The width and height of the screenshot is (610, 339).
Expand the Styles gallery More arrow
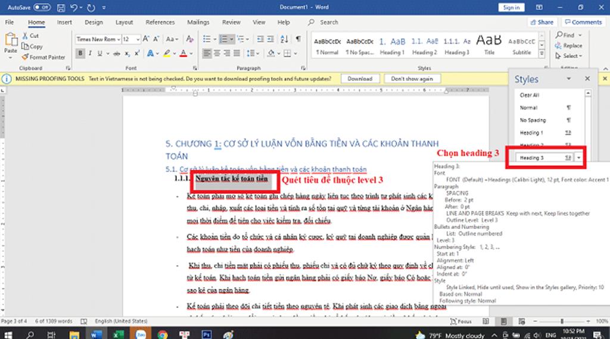(541, 54)
